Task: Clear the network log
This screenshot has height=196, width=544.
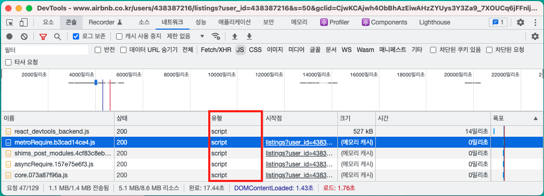Action: click(x=24, y=36)
